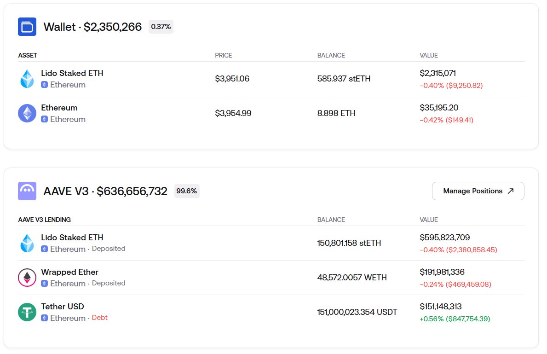Click the arrow icon on Manage Positions
Image resolution: width=547 pixels, height=354 pixels.
(511, 191)
